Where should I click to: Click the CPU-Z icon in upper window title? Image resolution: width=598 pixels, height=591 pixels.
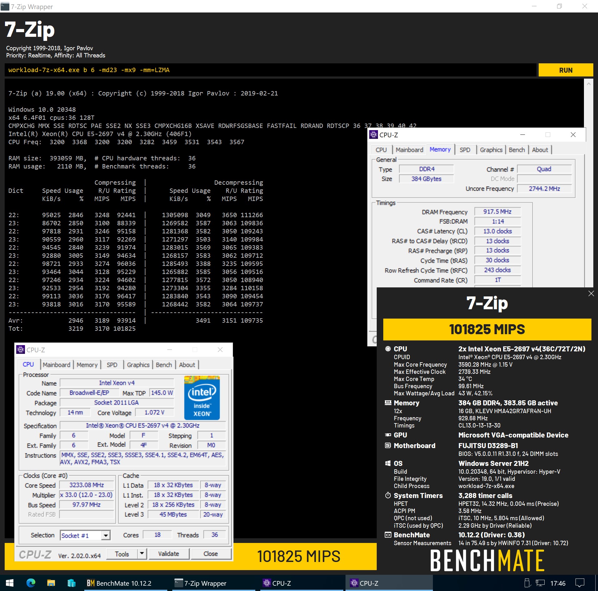click(373, 135)
